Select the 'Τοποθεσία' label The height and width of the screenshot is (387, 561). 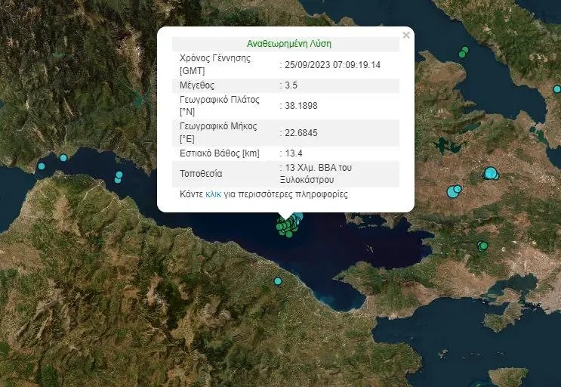point(201,174)
